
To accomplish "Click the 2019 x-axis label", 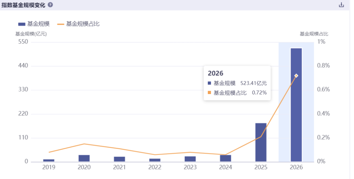I will click(x=49, y=167).
